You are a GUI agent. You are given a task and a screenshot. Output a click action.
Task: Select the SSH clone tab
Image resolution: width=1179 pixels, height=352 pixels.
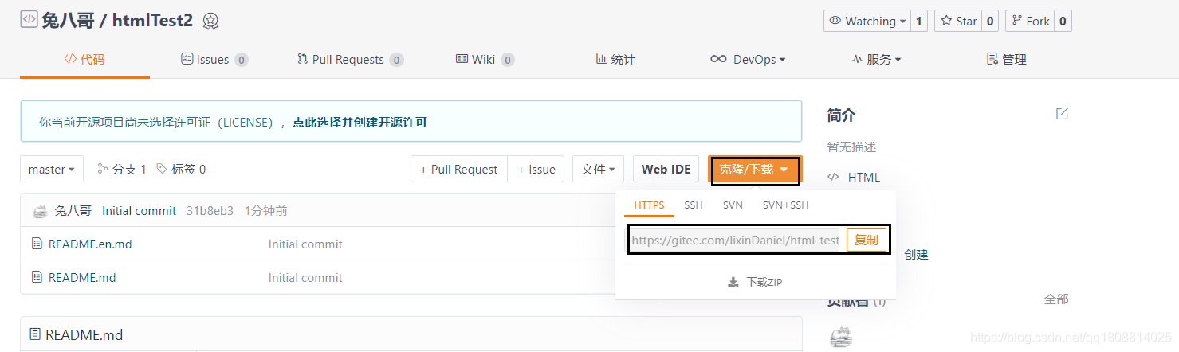tap(694, 205)
